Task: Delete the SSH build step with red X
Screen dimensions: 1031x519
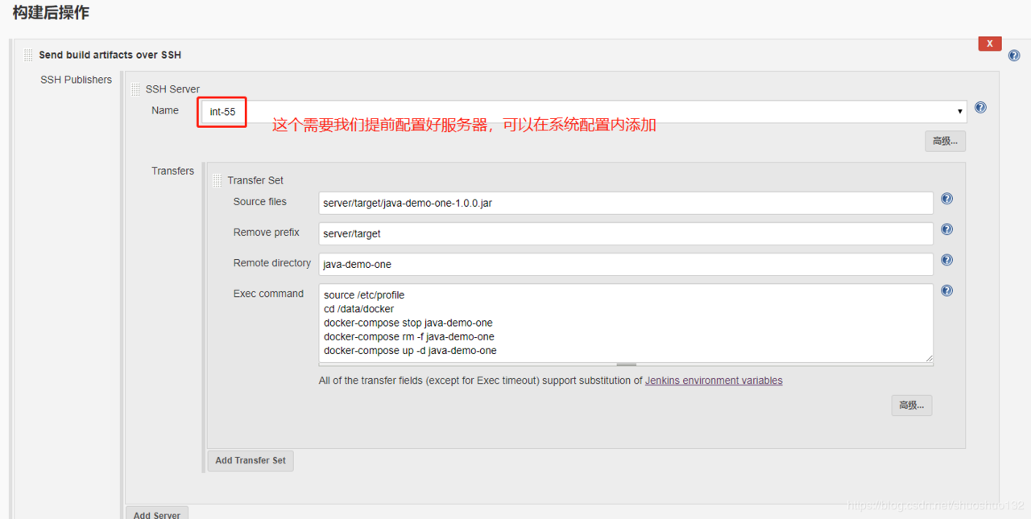Action: coord(990,43)
